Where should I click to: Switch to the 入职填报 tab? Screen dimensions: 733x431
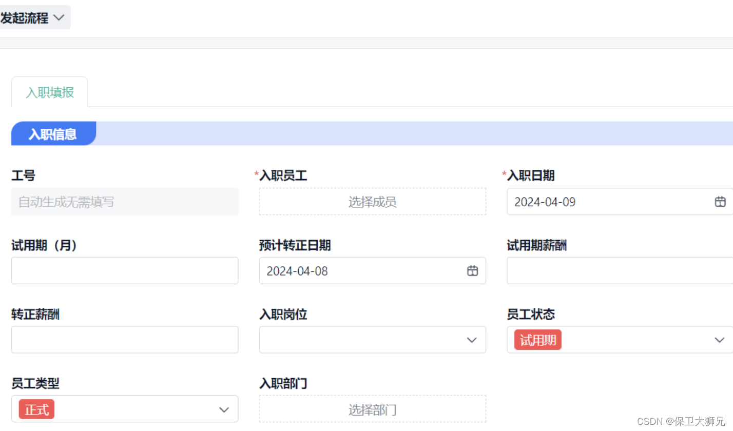point(49,91)
